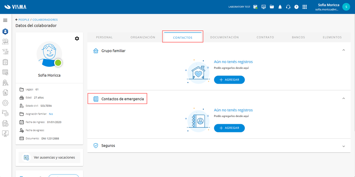The height and width of the screenshot is (177, 355).
Task: Open the folder icon in the header
Action: click(272, 7)
